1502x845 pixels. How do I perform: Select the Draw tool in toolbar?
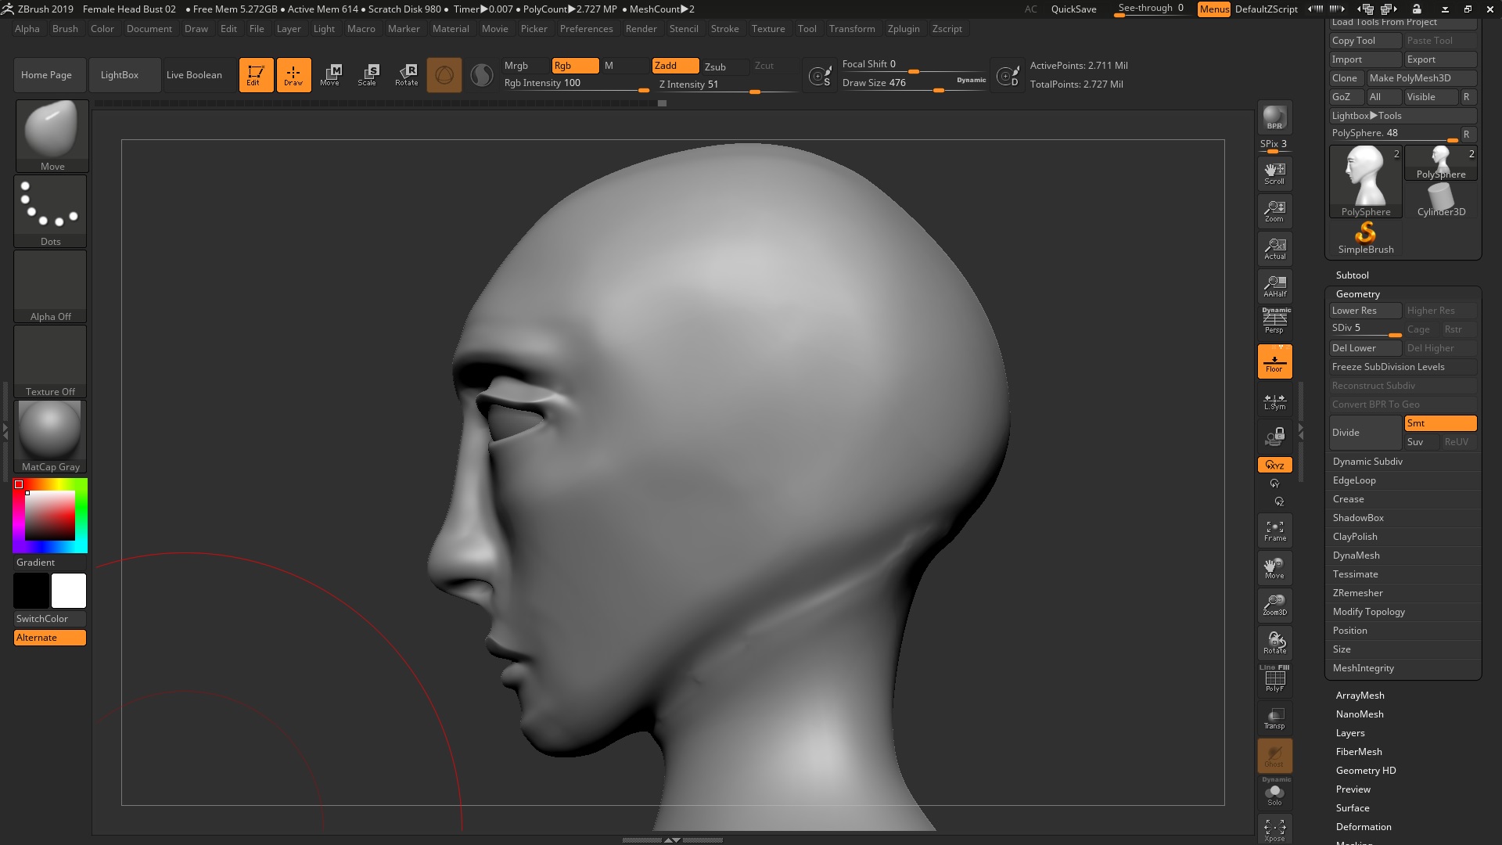point(293,74)
